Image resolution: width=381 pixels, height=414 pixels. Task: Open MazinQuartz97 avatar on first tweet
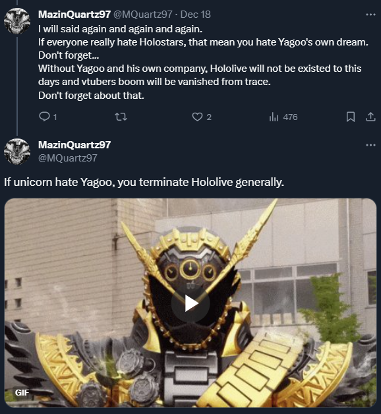tap(17, 21)
